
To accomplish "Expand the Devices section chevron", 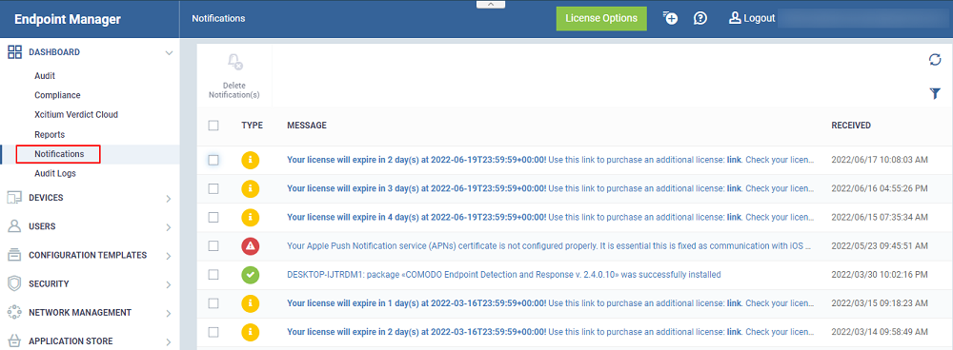I will pos(169,199).
